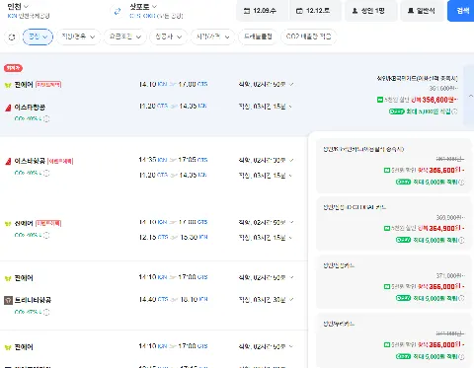This screenshot has height=368, width=474.
Task: Select the 12.09 departure date field
Action: coord(263,11)
